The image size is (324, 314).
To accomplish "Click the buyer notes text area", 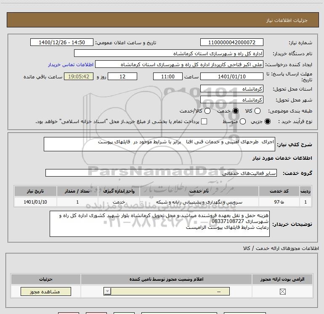I will [159, 224].
